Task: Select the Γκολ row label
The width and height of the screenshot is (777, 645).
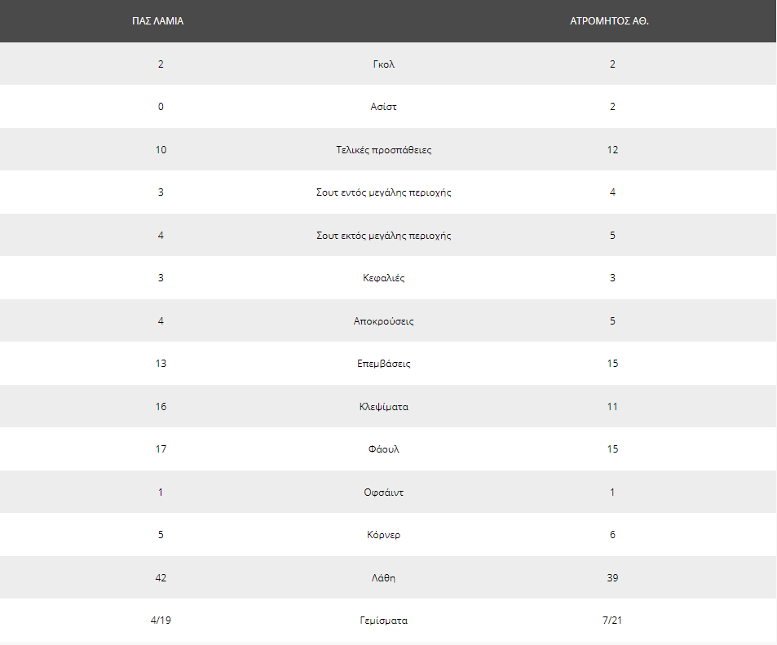Action: [x=383, y=64]
